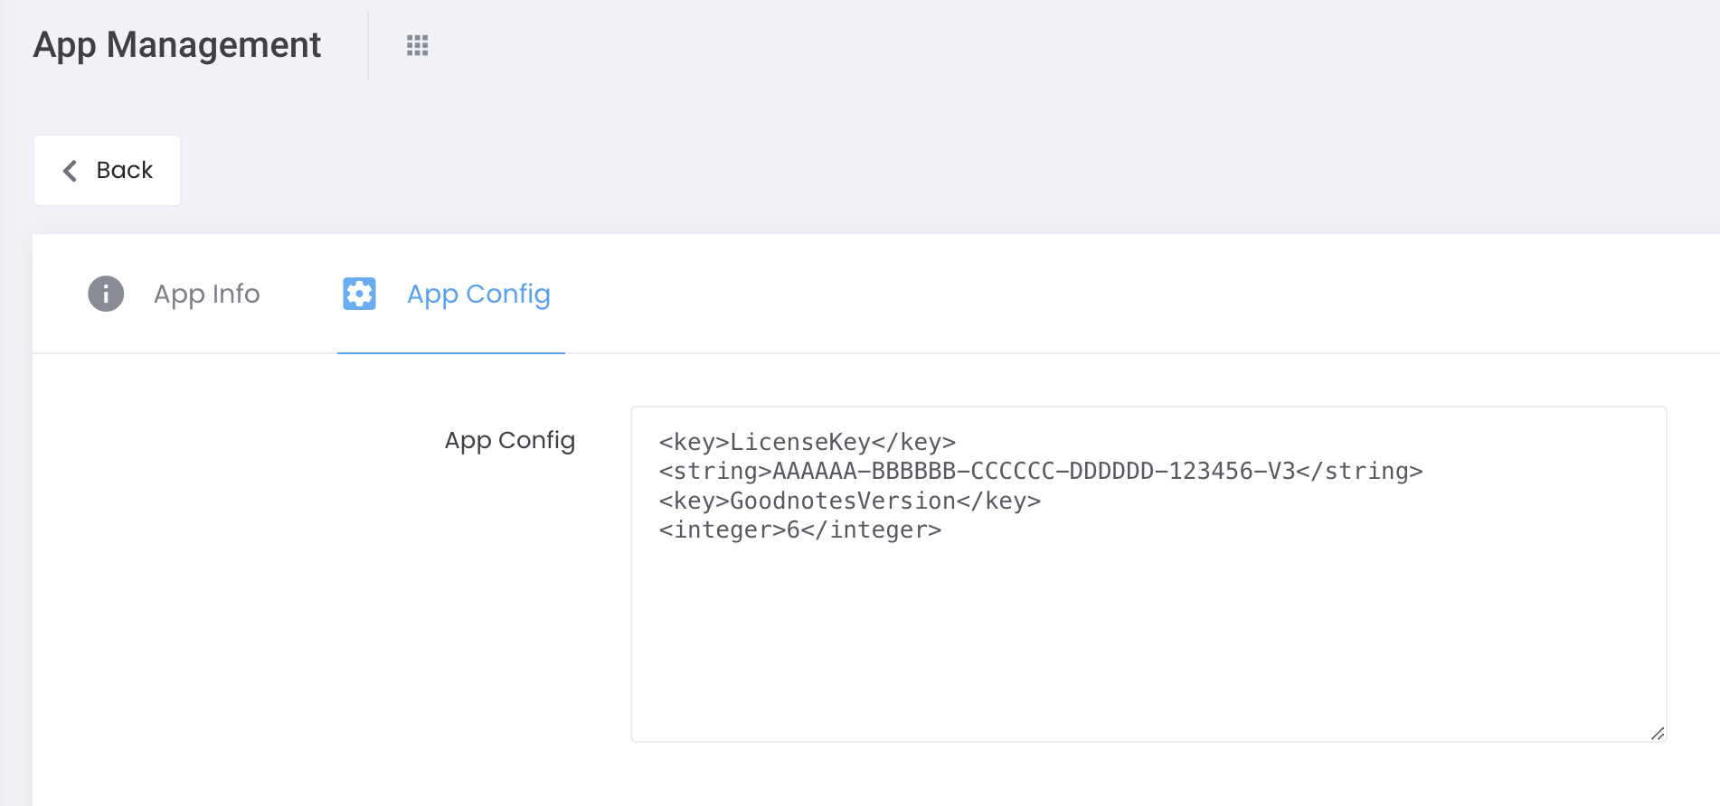Click the closing </integer> tag
The height and width of the screenshot is (806, 1720).
point(872,530)
